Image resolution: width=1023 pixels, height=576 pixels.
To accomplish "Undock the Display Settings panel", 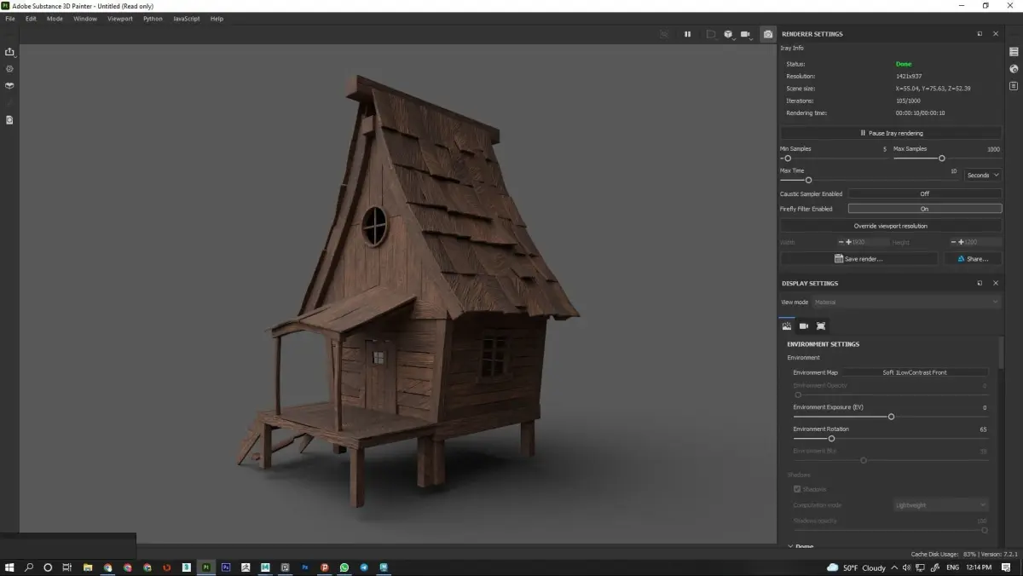I will pos(980,283).
